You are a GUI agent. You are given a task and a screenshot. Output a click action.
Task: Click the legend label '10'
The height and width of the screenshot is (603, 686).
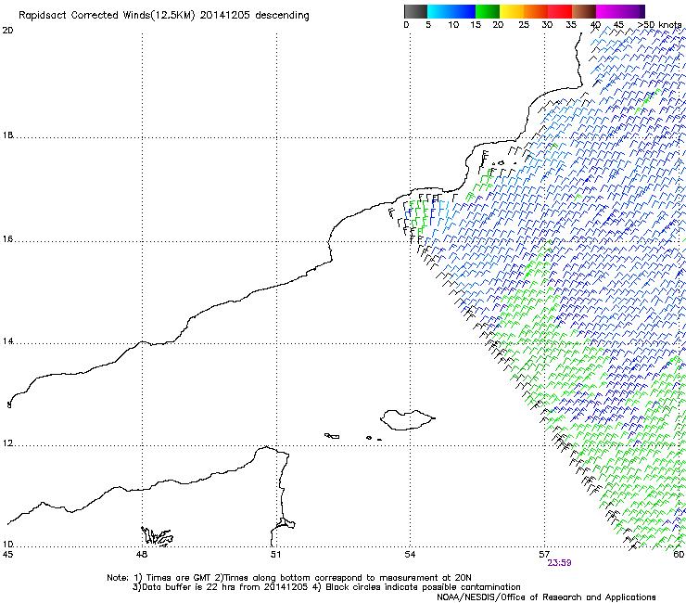pyautogui.click(x=453, y=25)
